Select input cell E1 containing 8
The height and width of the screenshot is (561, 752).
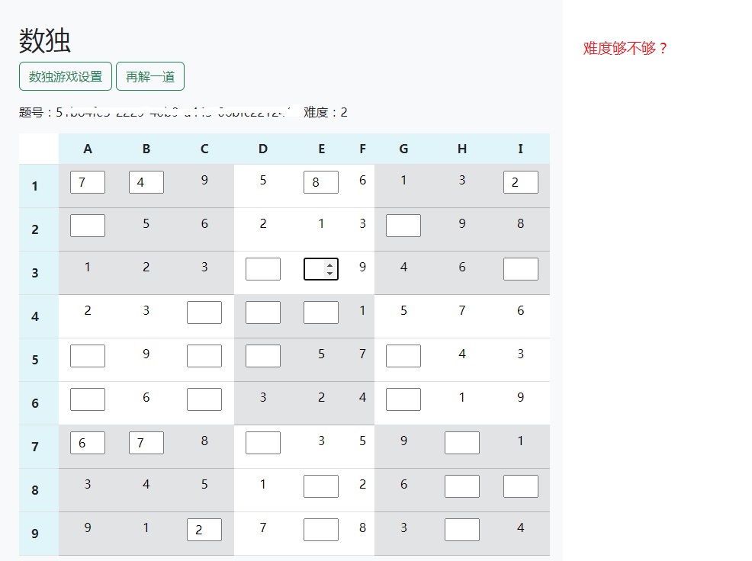click(x=321, y=182)
